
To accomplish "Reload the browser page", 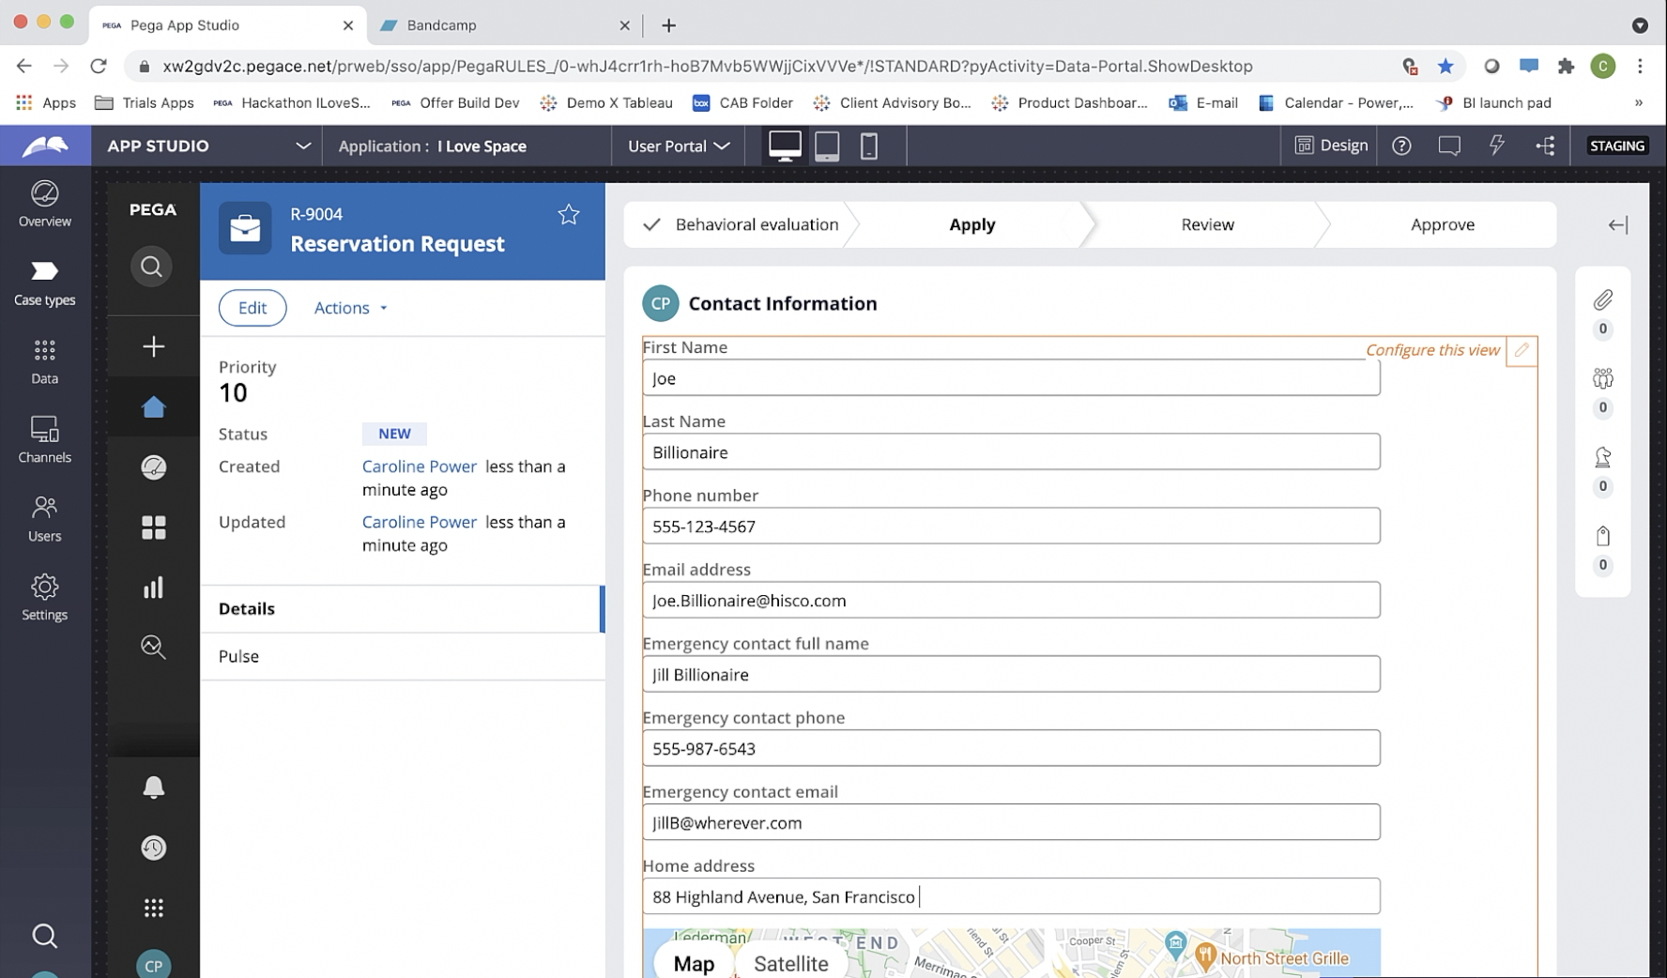I will [99, 66].
